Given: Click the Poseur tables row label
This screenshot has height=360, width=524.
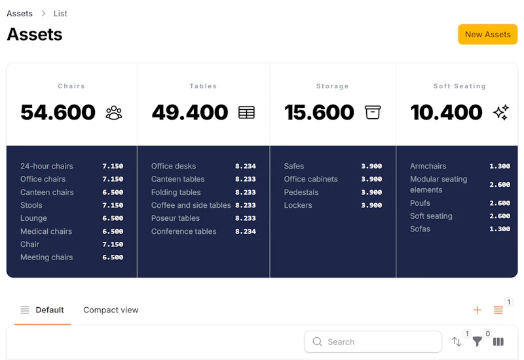Looking at the screenshot, I should click(x=176, y=218).
